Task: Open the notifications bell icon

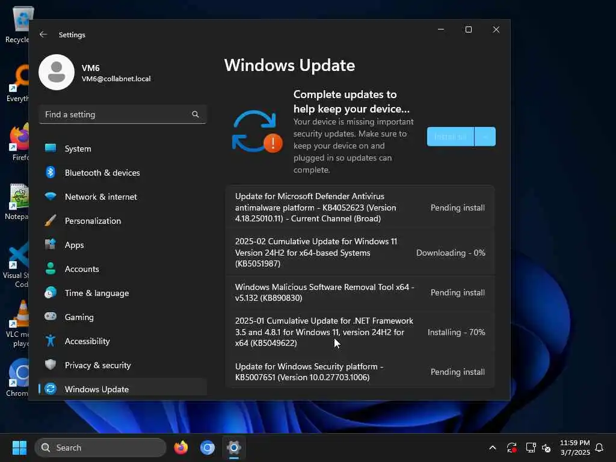Action: [599, 448]
